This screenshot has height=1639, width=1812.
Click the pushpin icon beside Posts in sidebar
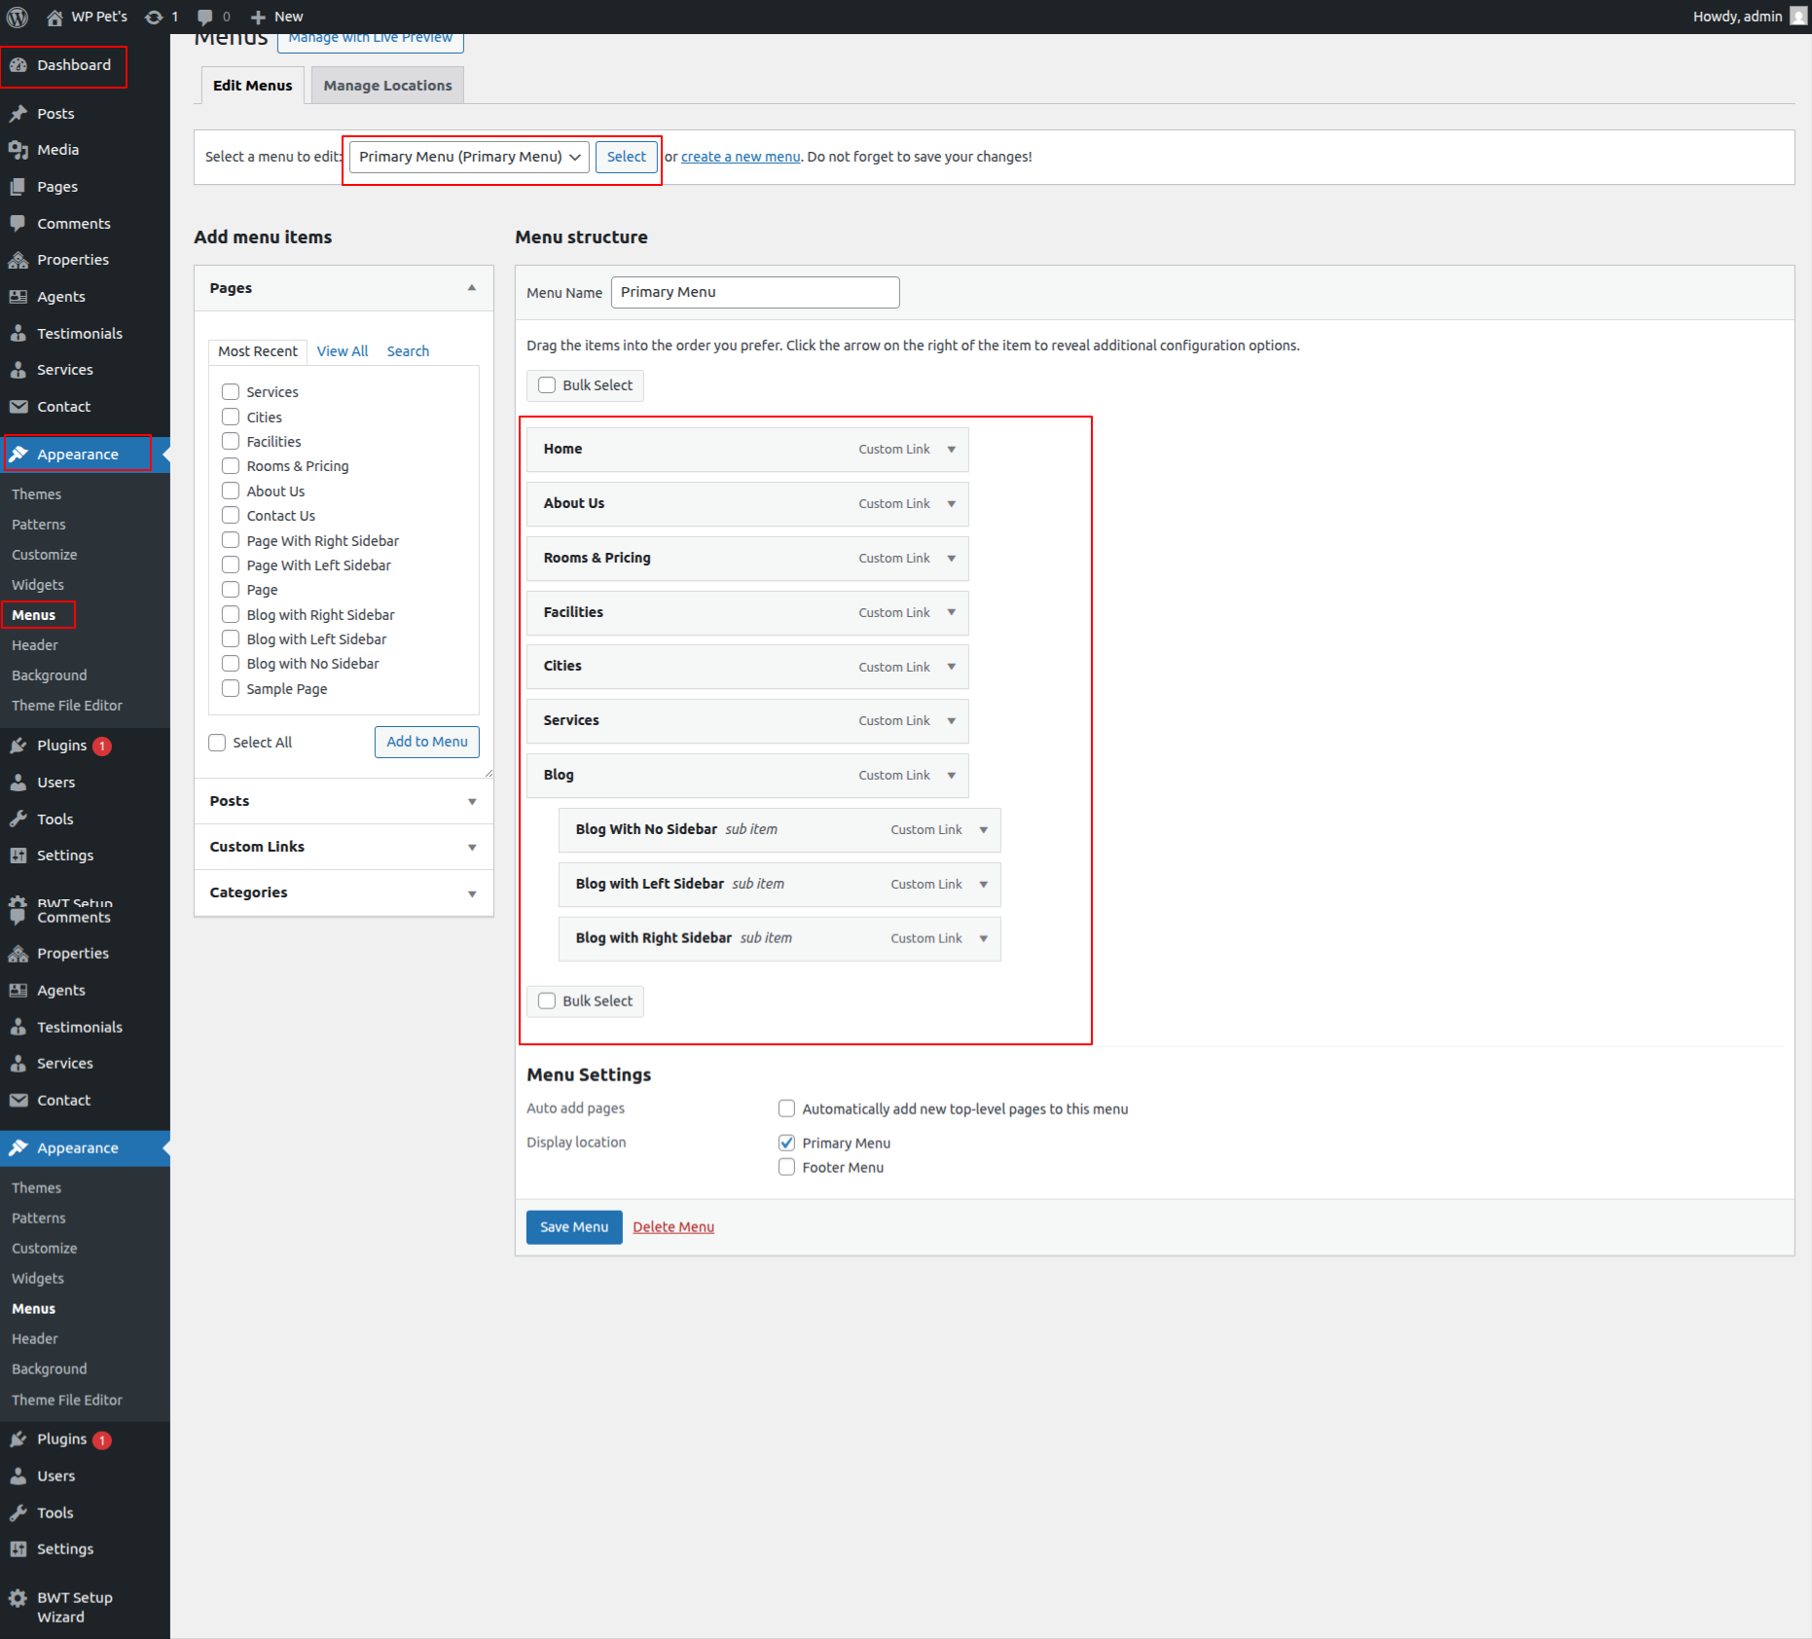[18, 114]
